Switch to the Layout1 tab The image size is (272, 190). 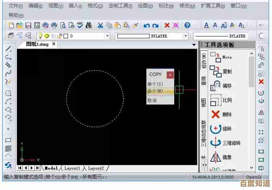click(72, 168)
